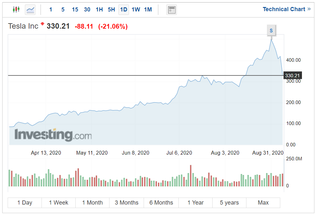Set the 1 minute interval
The width and height of the screenshot is (316, 216).
click(50, 10)
